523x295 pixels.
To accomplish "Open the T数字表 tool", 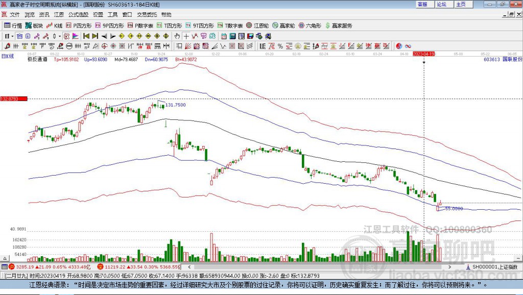I will (x=230, y=26).
